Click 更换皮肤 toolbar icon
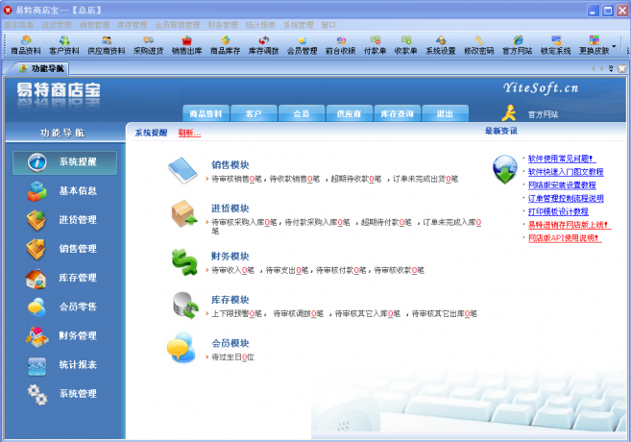Screen dimensions: 631x442 pyautogui.click(x=594, y=45)
